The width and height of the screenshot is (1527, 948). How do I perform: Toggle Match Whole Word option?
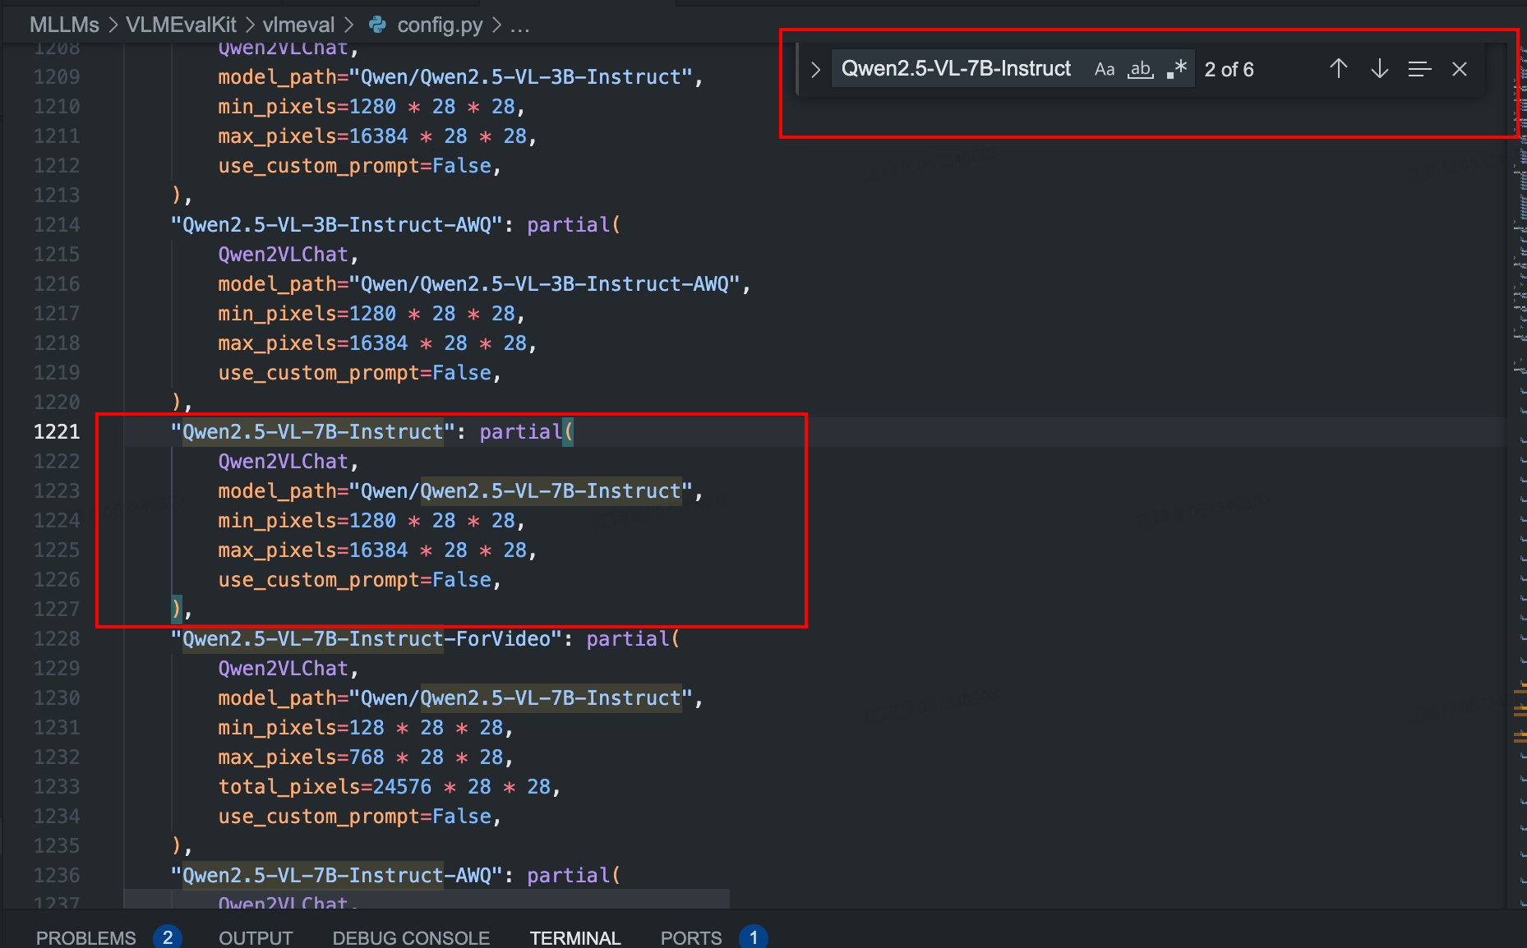tap(1140, 69)
